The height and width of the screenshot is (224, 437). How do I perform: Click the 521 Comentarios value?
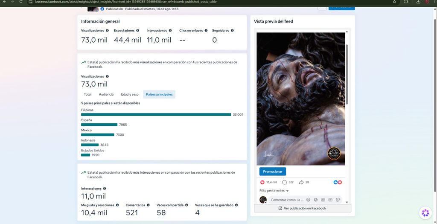(132, 213)
